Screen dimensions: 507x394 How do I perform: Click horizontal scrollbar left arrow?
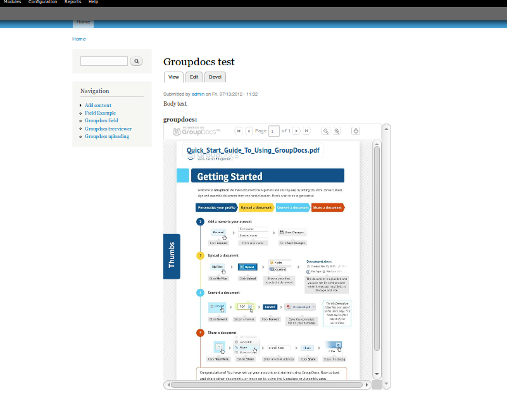[168, 385]
